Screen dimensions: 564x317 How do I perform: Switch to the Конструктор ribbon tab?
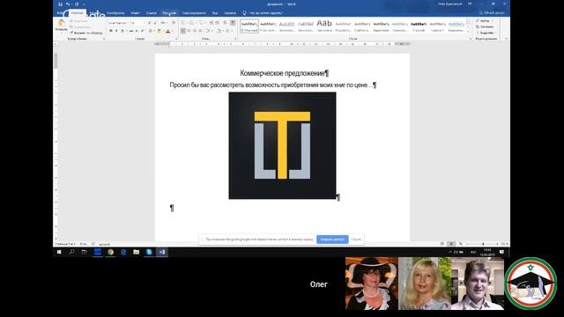[x=115, y=13]
